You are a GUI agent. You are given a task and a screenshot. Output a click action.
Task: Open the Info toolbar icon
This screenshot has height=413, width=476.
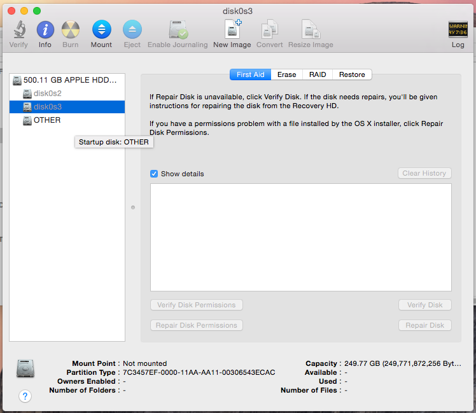(x=45, y=30)
